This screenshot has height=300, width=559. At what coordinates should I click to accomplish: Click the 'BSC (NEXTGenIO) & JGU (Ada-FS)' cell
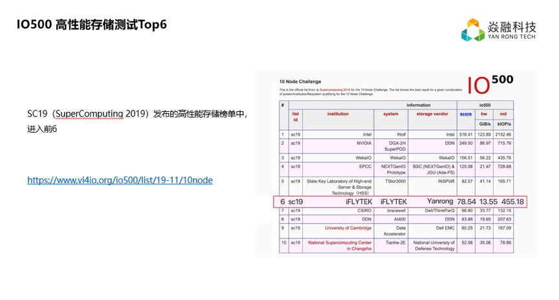(433, 169)
